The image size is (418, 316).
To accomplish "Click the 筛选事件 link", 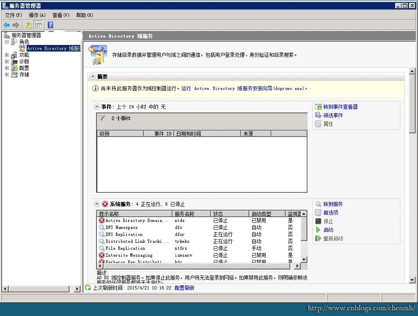I will 333,115.
